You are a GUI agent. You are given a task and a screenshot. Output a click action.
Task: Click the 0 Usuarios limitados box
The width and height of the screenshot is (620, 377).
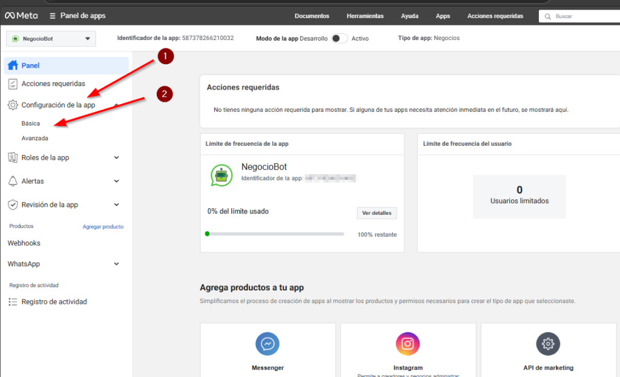(x=519, y=197)
